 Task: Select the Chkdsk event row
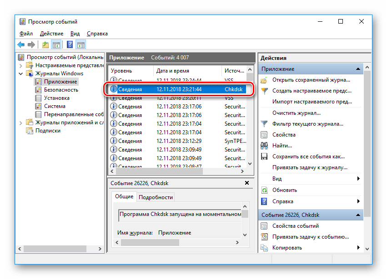(x=177, y=89)
